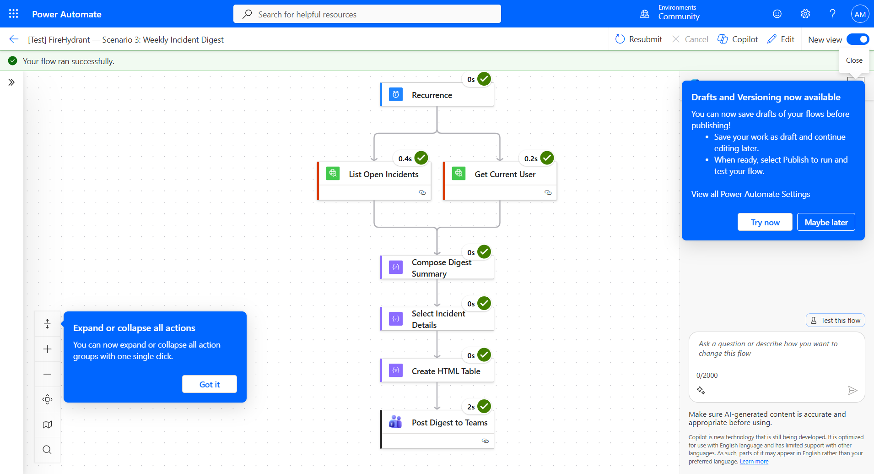Image resolution: width=874 pixels, height=474 pixels.
Task: Click the Copilot sparkle prompts icon
Action: pyautogui.click(x=701, y=391)
